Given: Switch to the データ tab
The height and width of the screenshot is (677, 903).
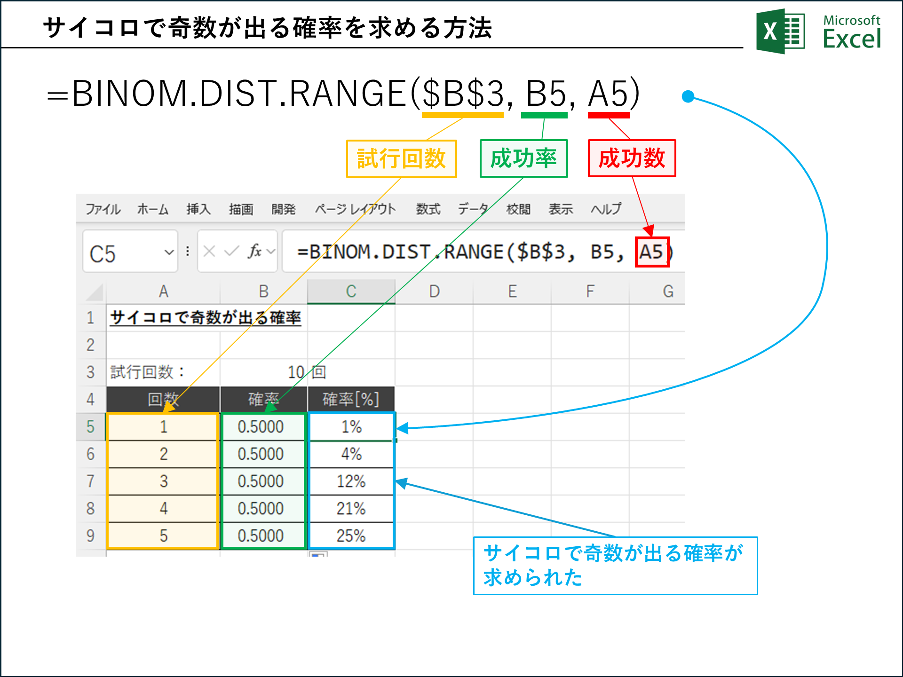Looking at the screenshot, I should pyautogui.click(x=472, y=210).
